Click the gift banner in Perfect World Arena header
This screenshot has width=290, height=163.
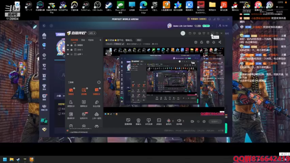click(x=196, y=19)
